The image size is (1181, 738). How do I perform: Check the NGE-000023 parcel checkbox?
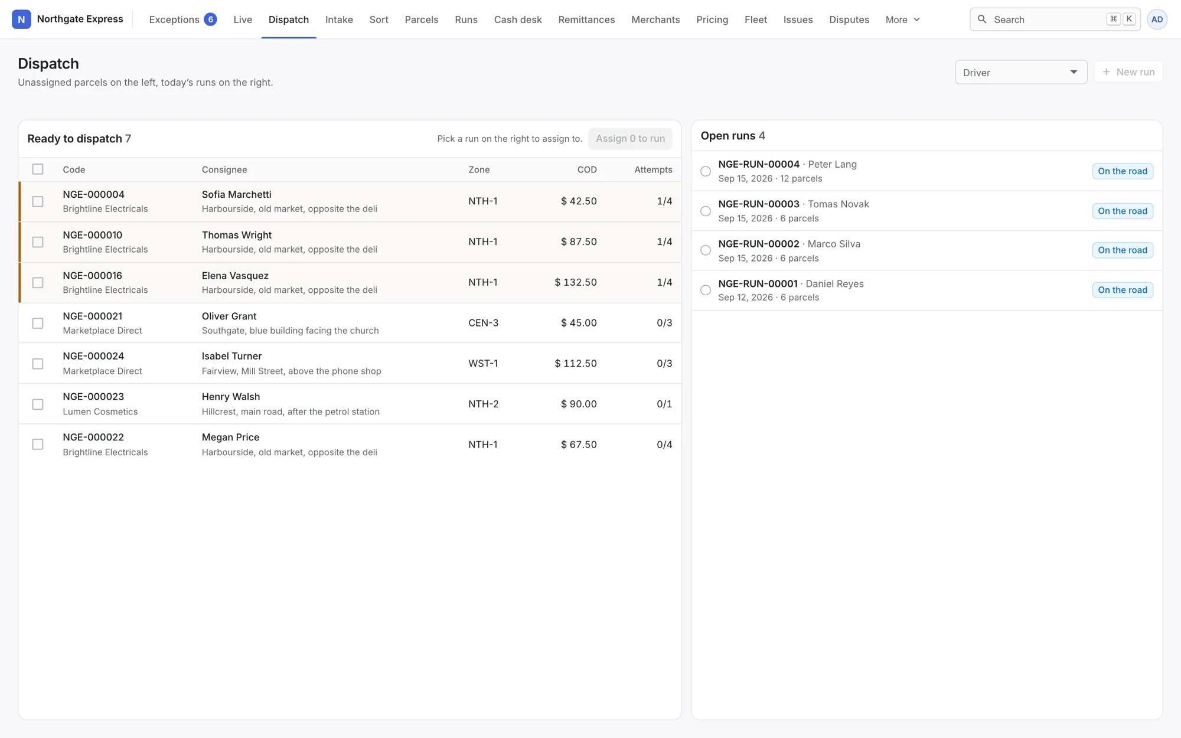point(38,404)
